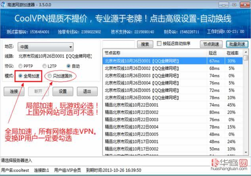The width and height of the screenshot is (251, 176).
Task: Click the 批量测速 button
Action: point(237,44)
